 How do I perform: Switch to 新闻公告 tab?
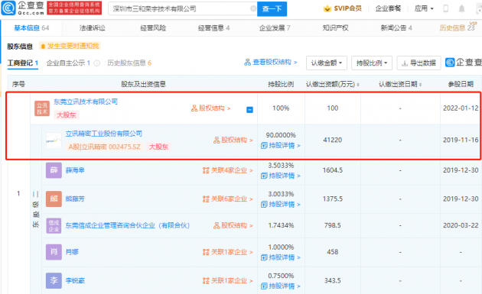[x=396, y=28]
